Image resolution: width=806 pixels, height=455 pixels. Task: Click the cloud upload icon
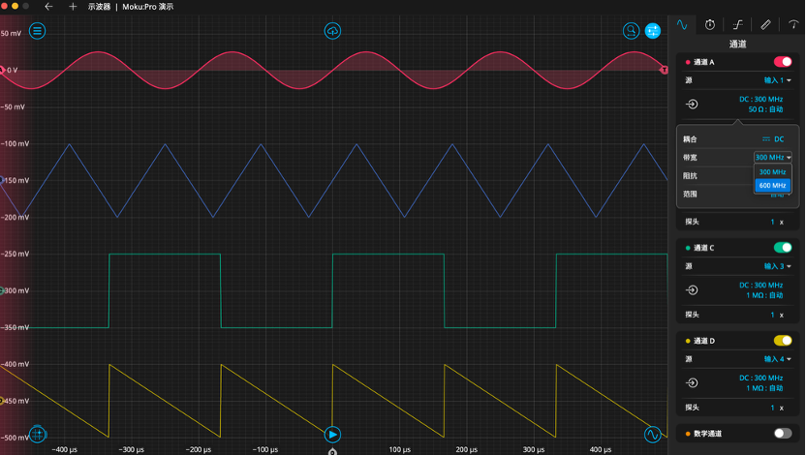pyautogui.click(x=332, y=31)
